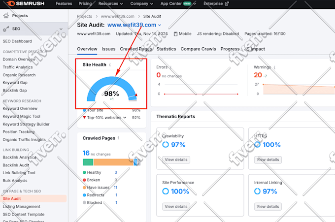The height and width of the screenshot is (222, 335).
Task: Click the Warnings info icon
Action: click(x=274, y=67)
